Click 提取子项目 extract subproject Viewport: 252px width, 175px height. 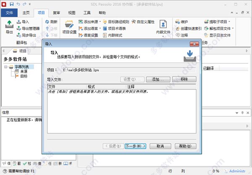point(215,22)
